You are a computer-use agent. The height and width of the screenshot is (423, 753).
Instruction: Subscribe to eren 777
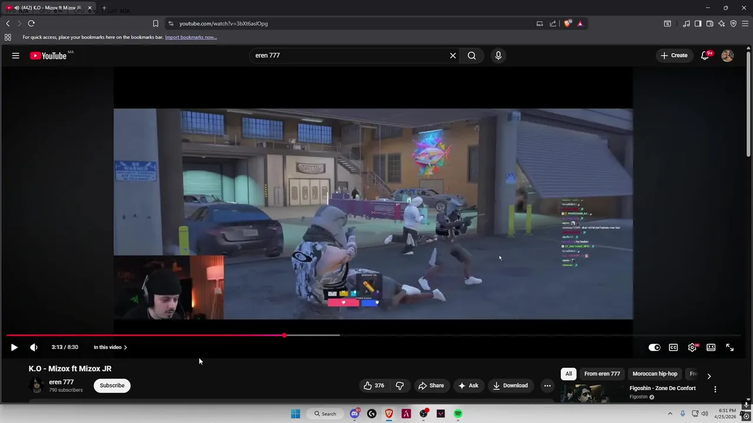pos(112,385)
